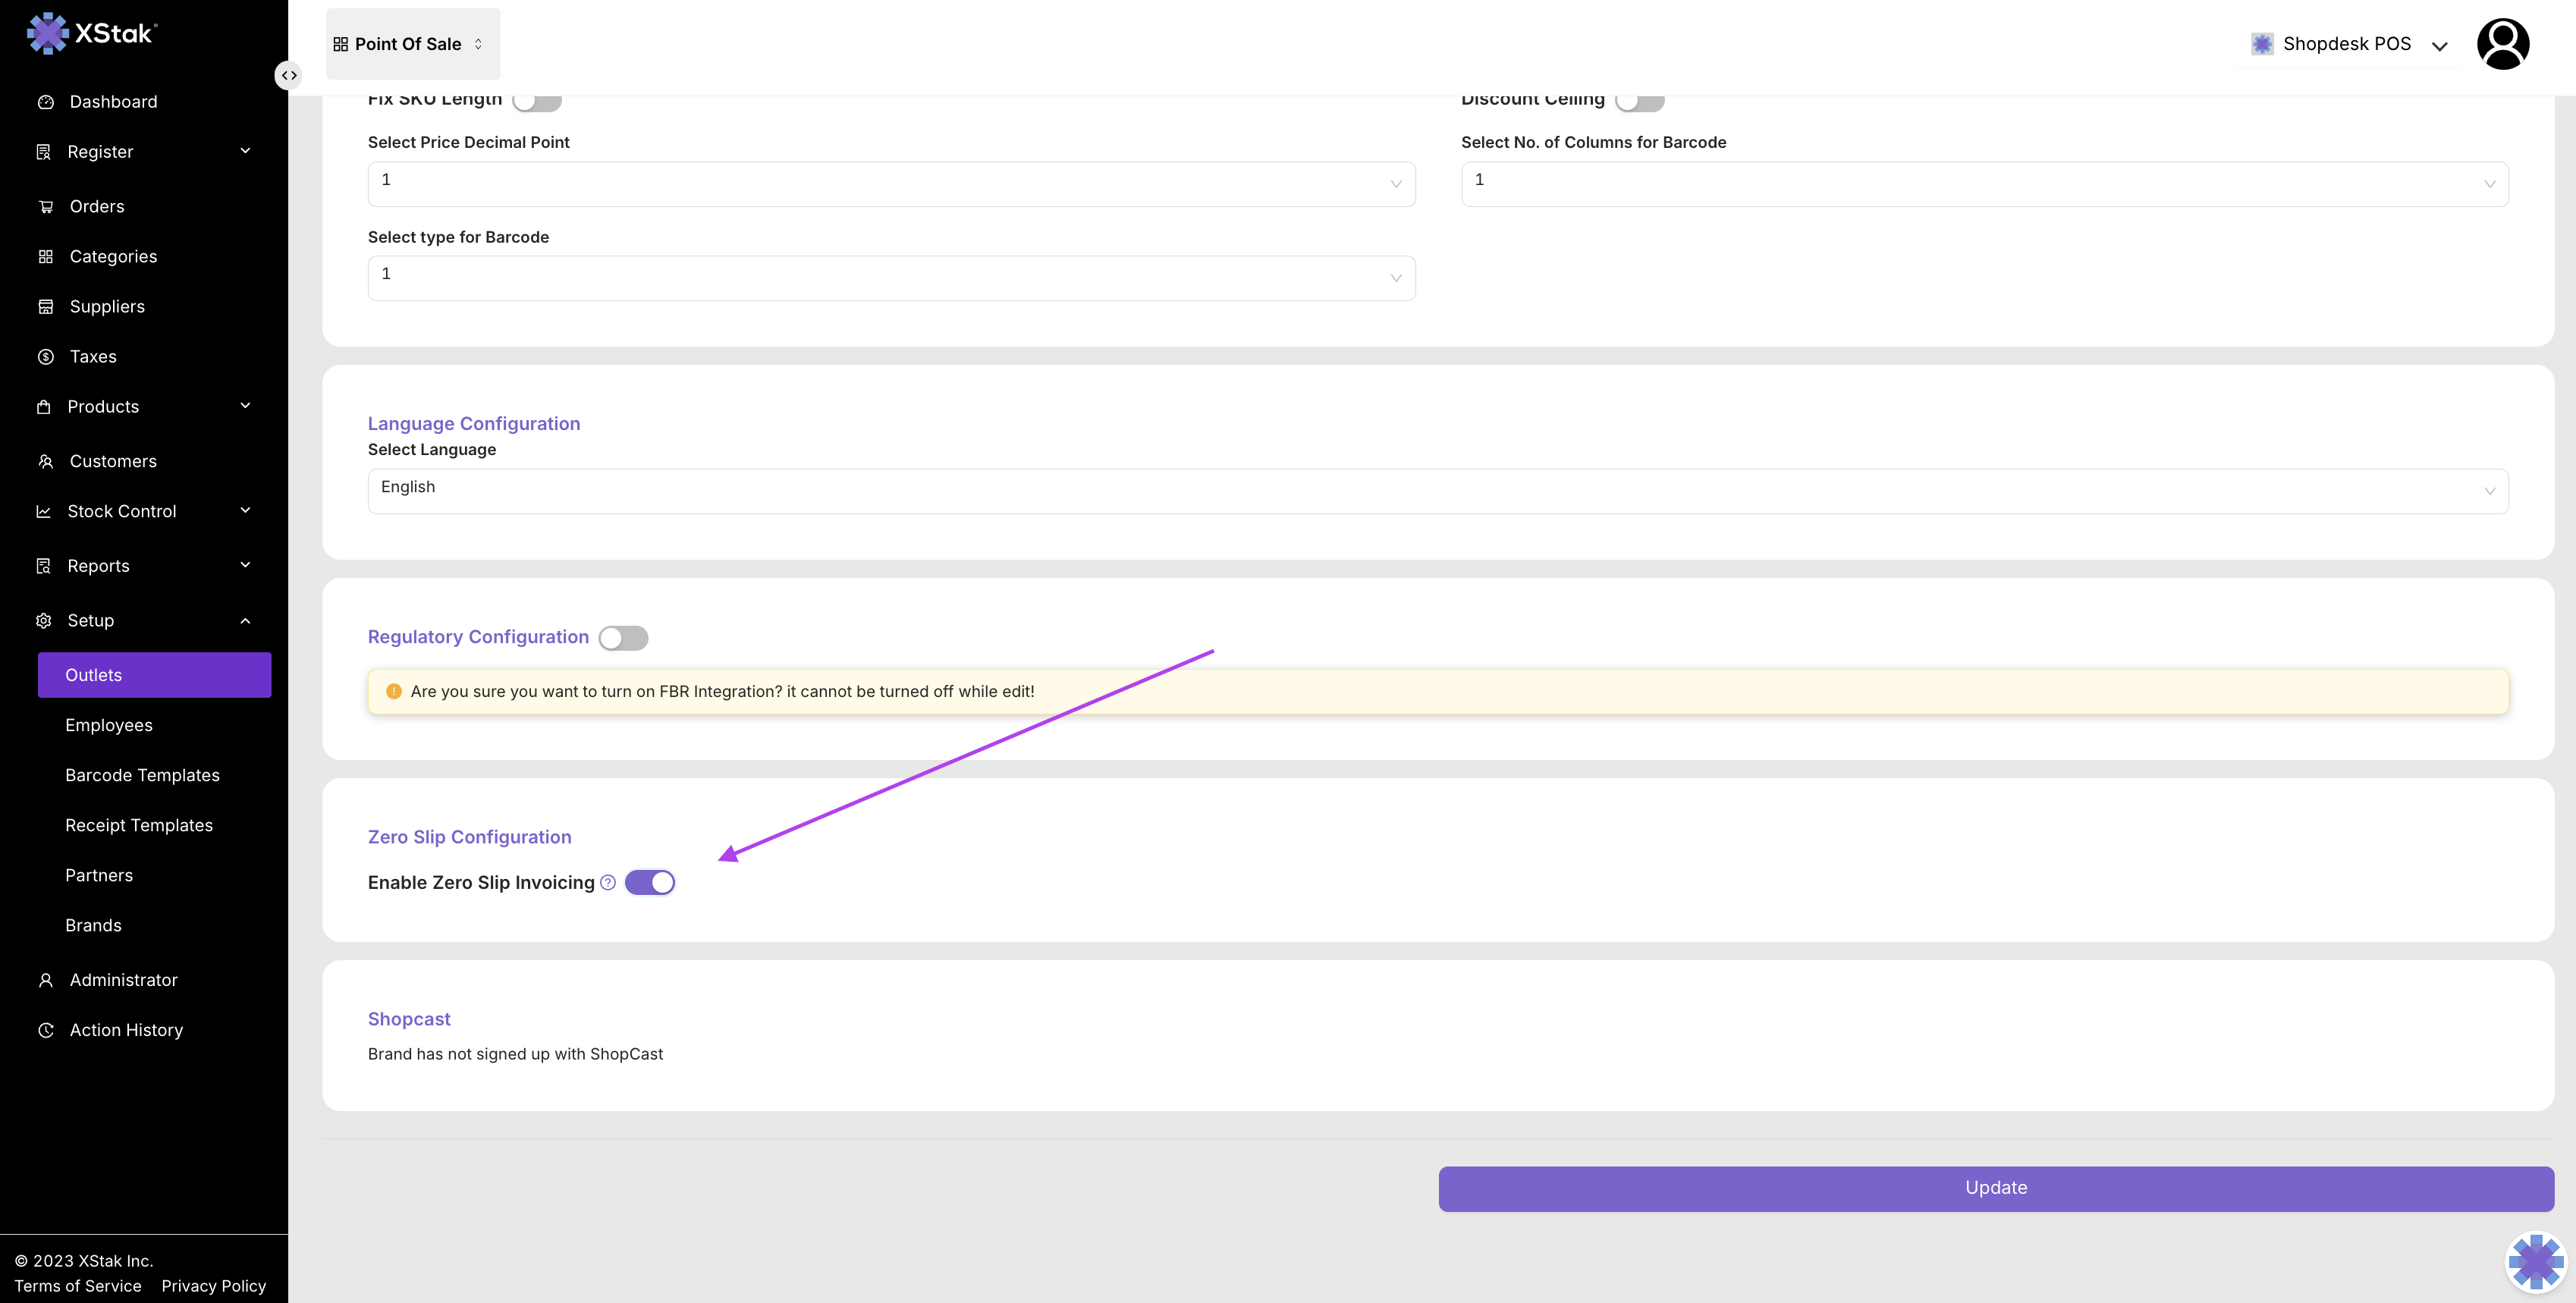The width and height of the screenshot is (2576, 1303).
Task: Click the Stock Control chart icon
Action: (x=43, y=512)
